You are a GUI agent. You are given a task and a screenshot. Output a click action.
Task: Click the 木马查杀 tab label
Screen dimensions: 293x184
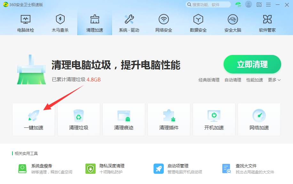(x=60, y=30)
